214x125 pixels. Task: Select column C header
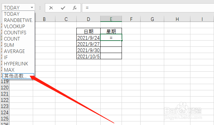coord(66,19)
